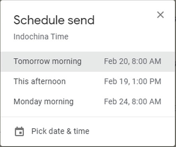Pick the highlighted Tomorrow morning row

(x=88, y=62)
